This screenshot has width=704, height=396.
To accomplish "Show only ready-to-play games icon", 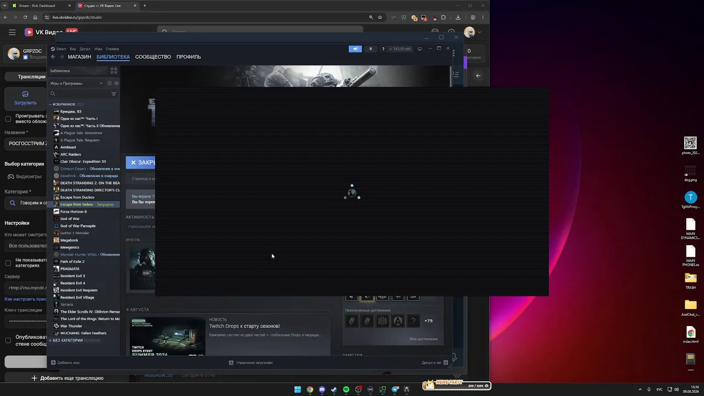I will pyautogui.click(x=116, y=84).
